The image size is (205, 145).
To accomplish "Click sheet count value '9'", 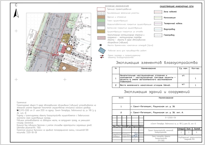I will click(196, 132).
